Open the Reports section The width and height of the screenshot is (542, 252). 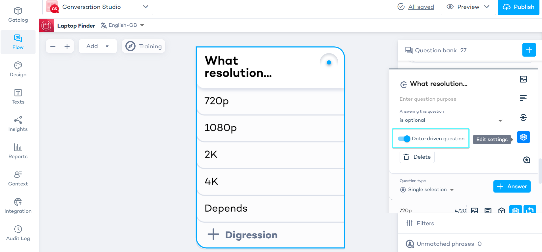coord(18,151)
